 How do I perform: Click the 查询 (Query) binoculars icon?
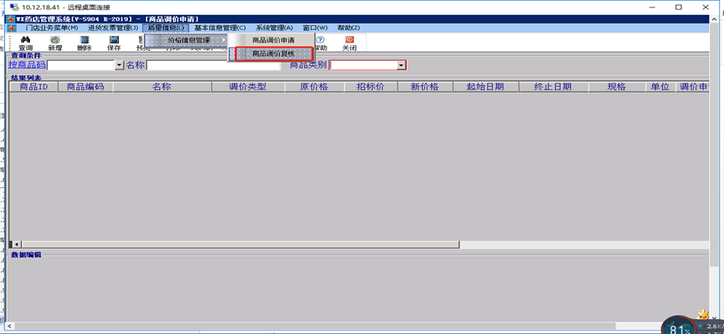[25, 40]
